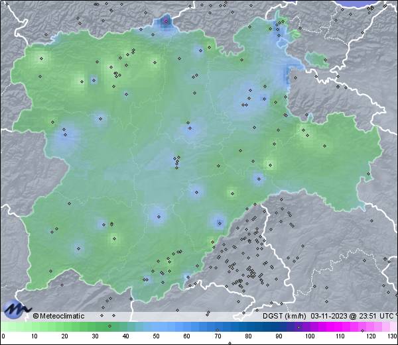This screenshot has height=345, width=398.
Task: Click the 120 label on the scale
Action: point(371,336)
